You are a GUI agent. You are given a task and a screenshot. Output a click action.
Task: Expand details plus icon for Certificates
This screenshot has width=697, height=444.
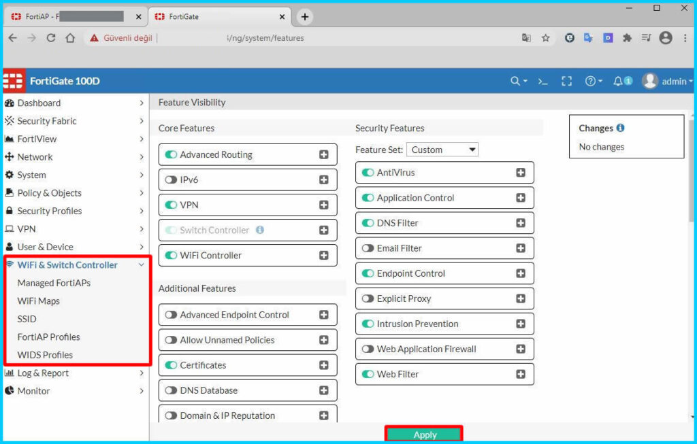323,365
